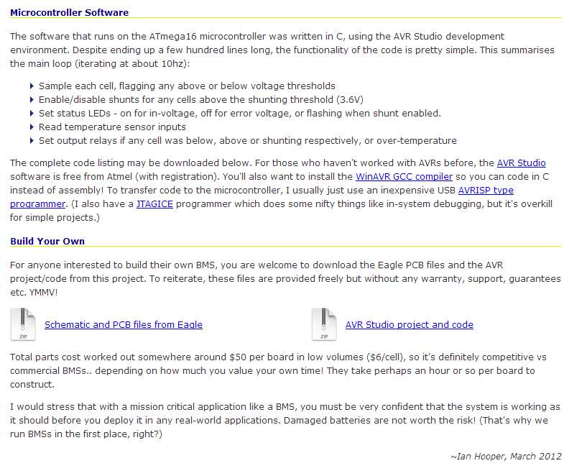Click the ZIP icon beside Schematic link
The image size is (569, 471).
23,324
